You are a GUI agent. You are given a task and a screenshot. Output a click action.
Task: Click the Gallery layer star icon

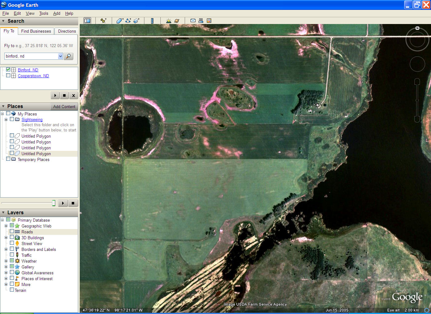[x=17, y=267]
